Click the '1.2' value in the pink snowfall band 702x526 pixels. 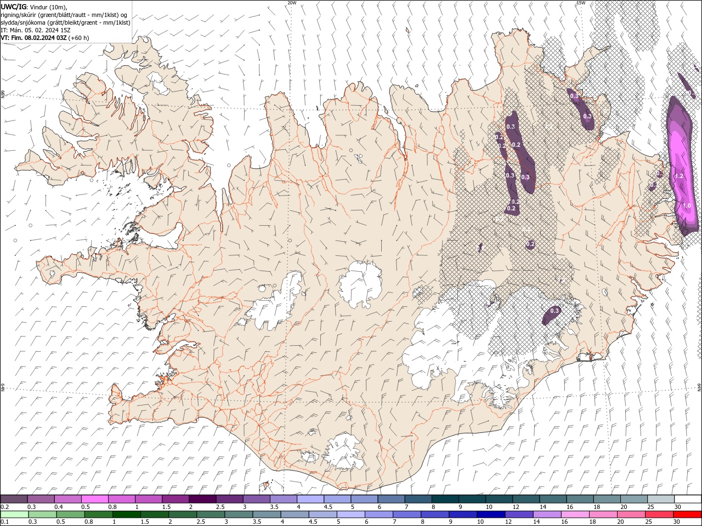pyautogui.click(x=678, y=176)
